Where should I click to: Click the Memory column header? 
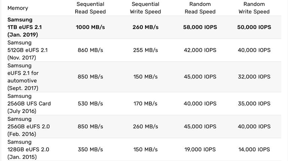coord(18,8)
